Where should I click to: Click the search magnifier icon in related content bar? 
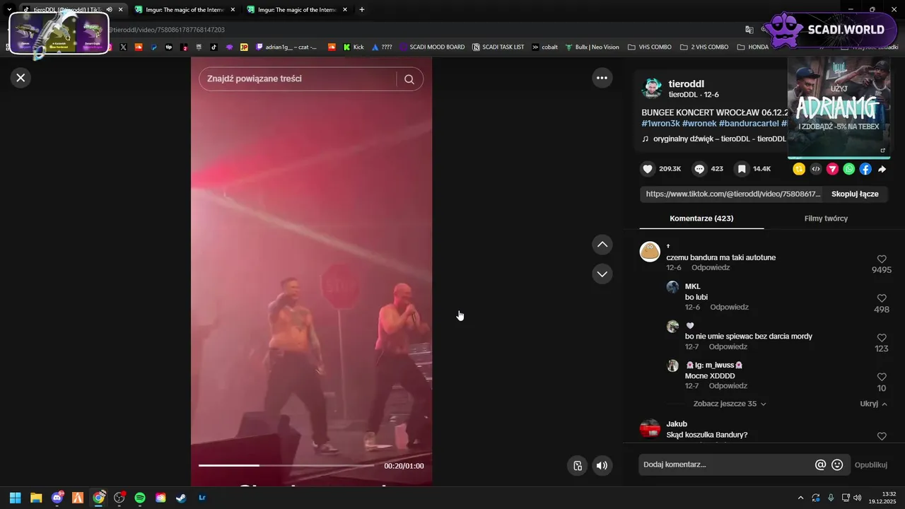point(409,79)
